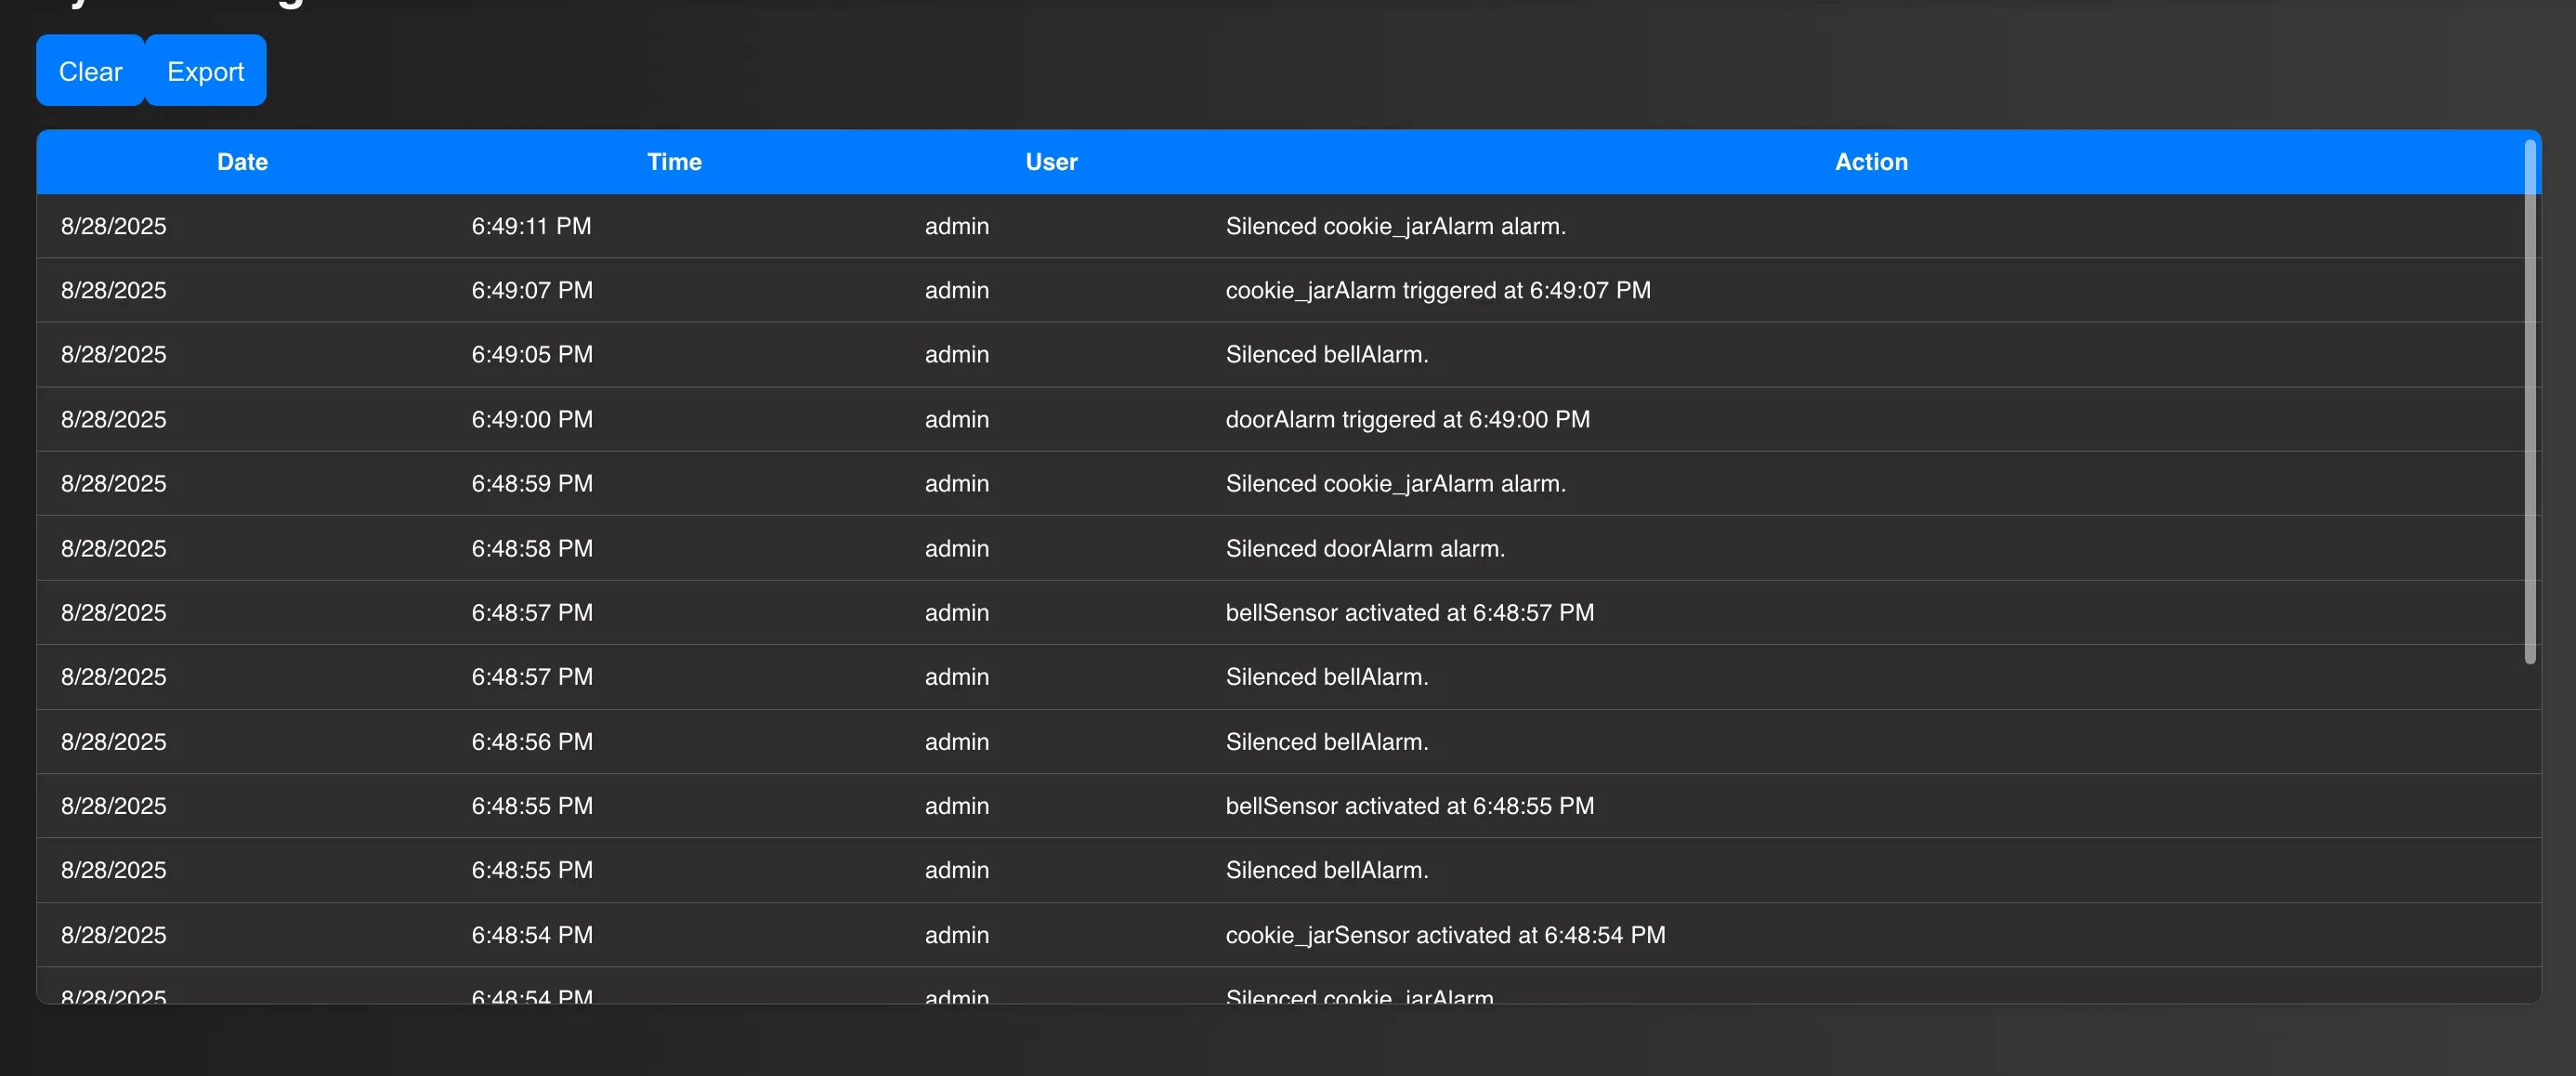The width and height of the screenshot is (2576, 1076).
Task: Select the doorAlarm triggered at 6:49:00 entry
Action: click(1407, 419)
